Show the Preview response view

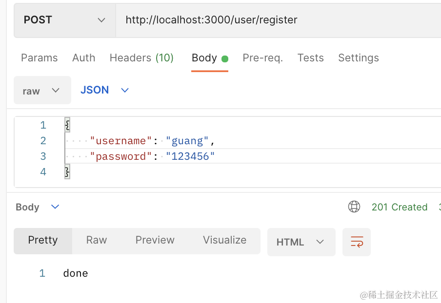[155, 241]
